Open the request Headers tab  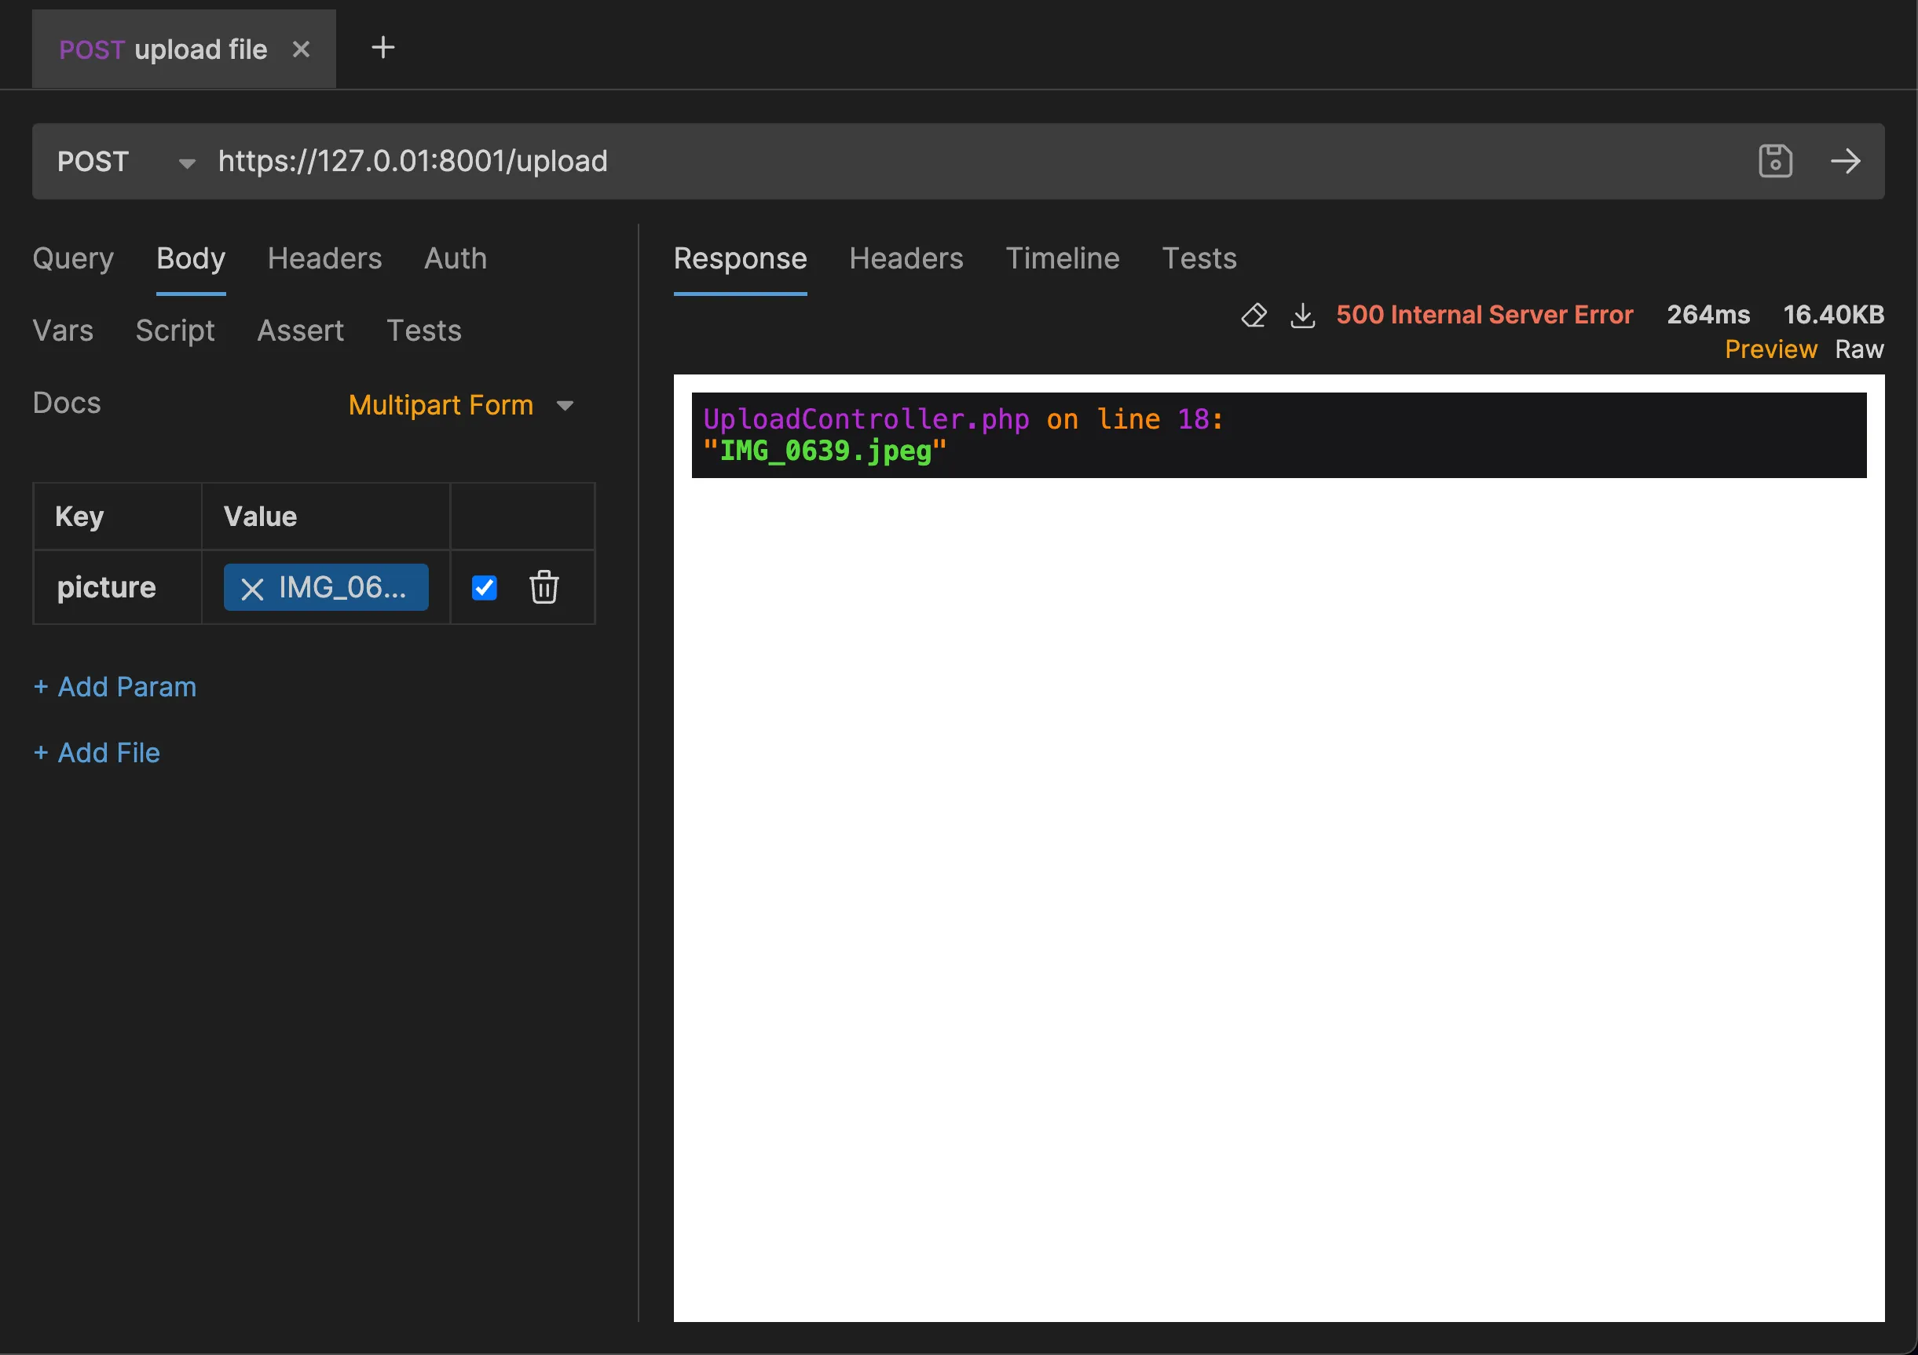click(324, 258)
